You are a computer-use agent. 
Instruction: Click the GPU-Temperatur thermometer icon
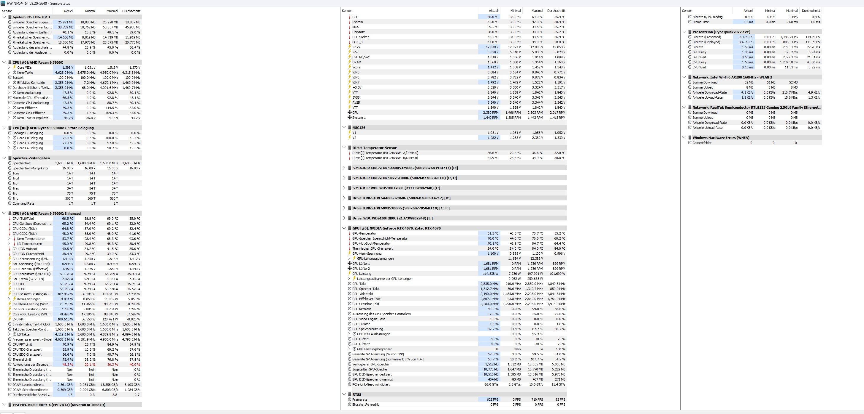pyautogui.click(x=350, y=233)
